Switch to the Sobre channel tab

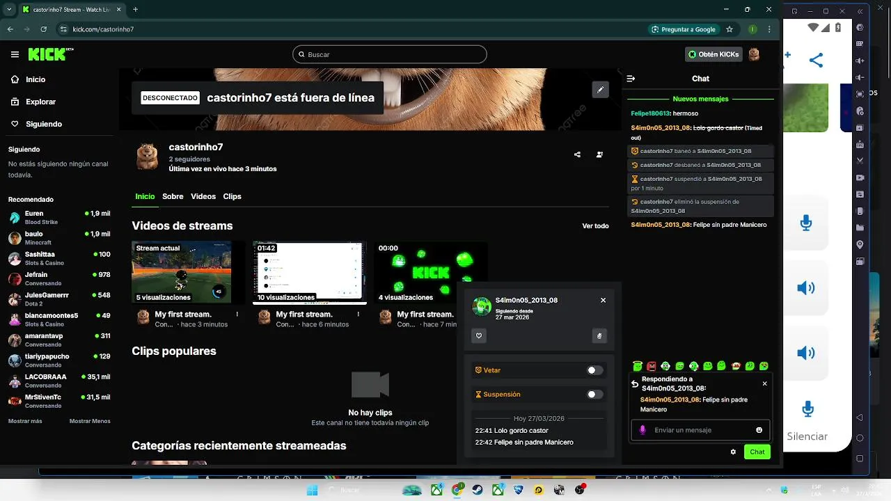pos(173,196)
